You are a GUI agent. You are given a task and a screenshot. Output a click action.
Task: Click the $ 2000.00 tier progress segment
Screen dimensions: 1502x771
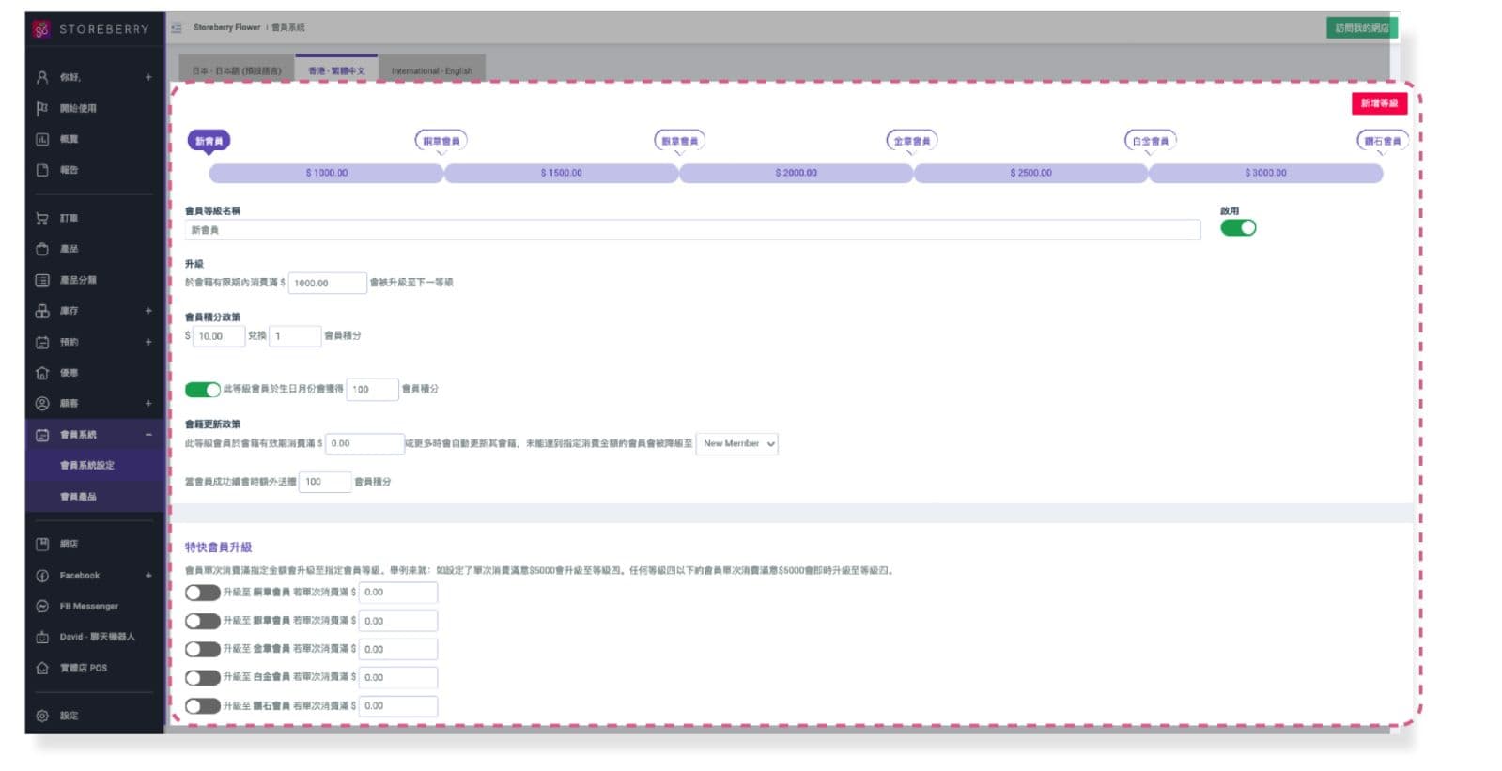click(796, 173)
